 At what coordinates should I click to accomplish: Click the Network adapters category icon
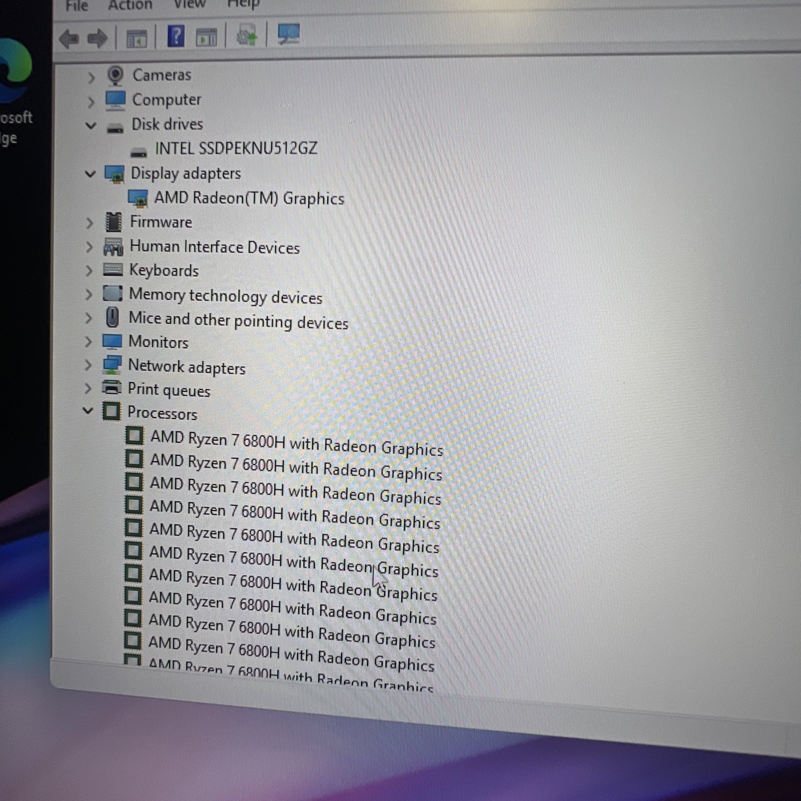112,365
